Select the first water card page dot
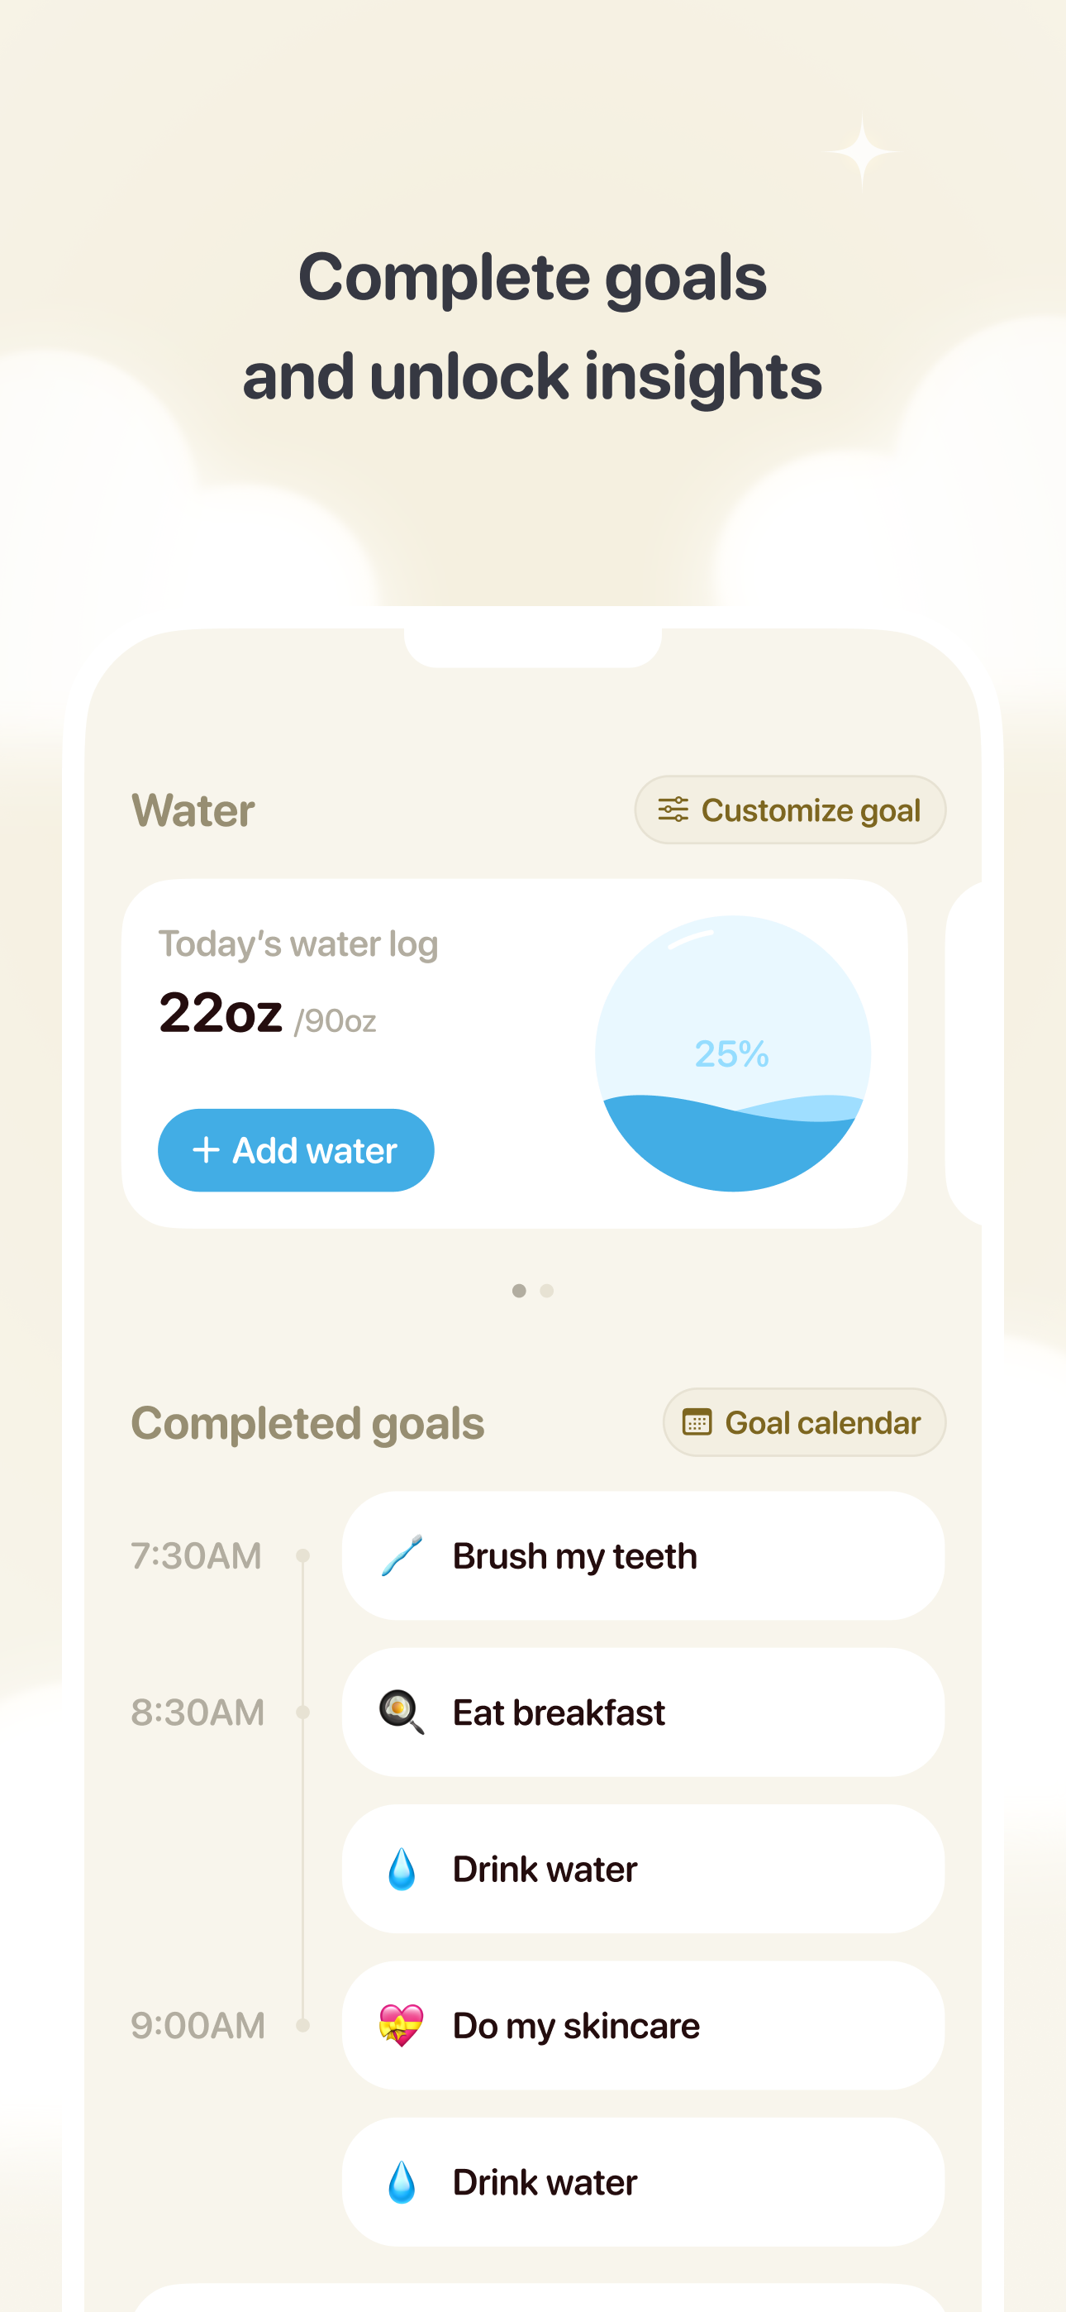 519,1291
